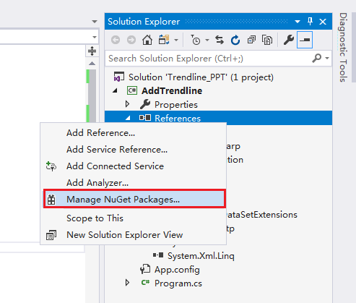Open the search options dropdown arrow

(327, 58)
